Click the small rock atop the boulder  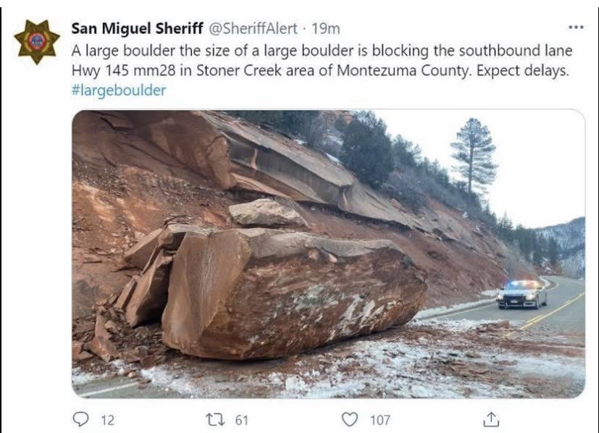pyautogui.click(x=267, y=213)
